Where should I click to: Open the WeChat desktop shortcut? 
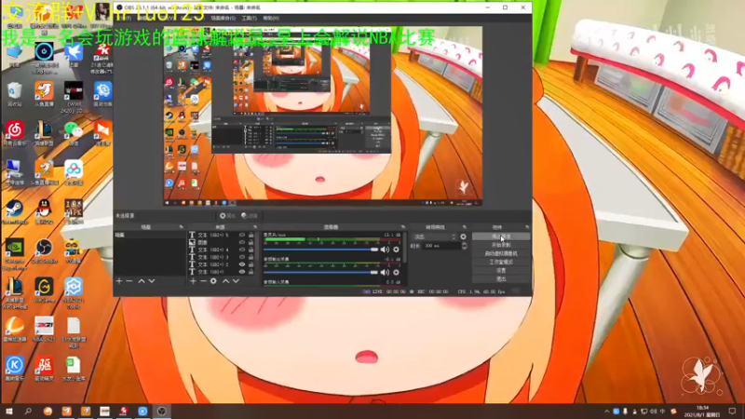tap(73, 133)
